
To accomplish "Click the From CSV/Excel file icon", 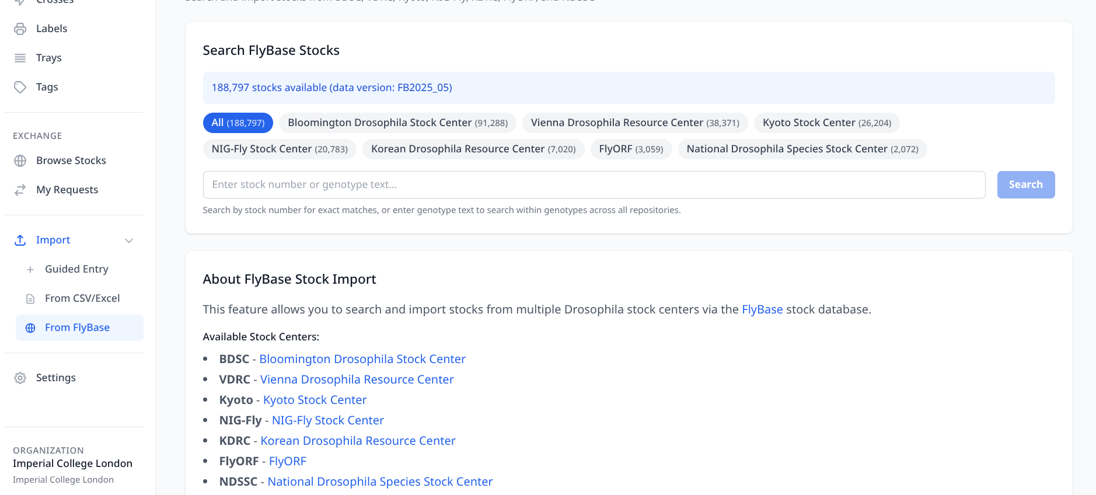I will coord(30,299).
